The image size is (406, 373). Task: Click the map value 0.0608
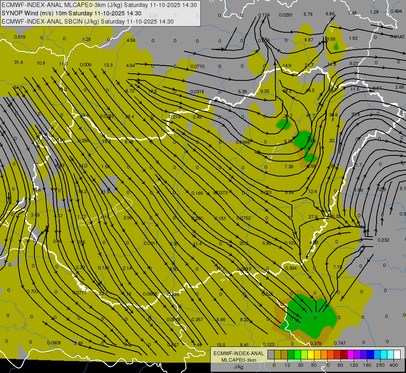54,343
